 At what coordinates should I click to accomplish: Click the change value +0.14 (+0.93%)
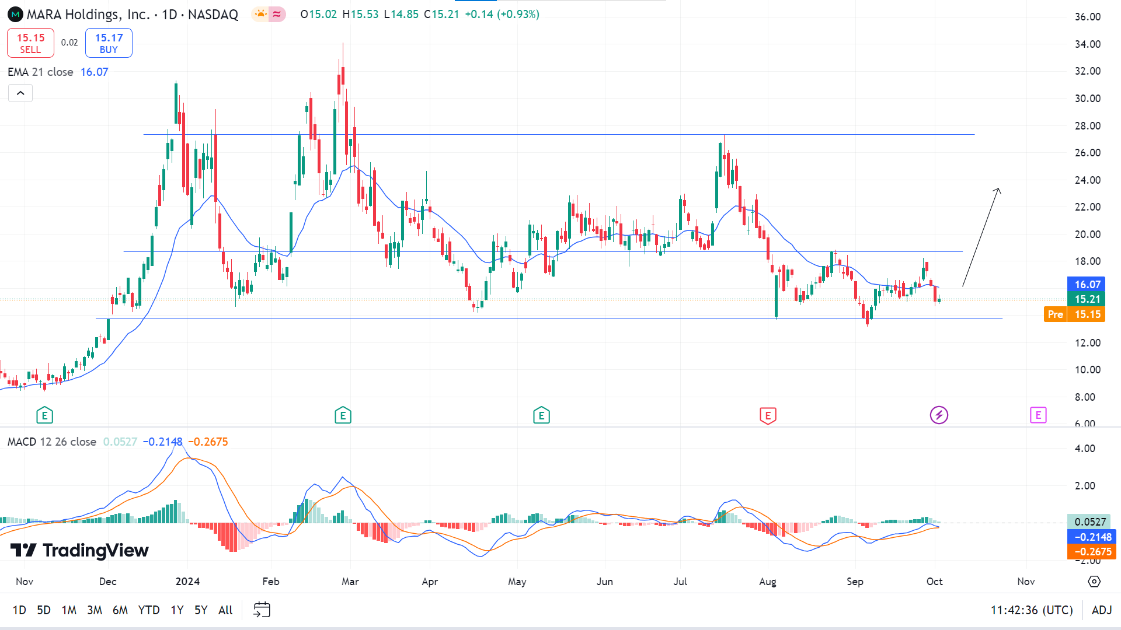[502, 14]
